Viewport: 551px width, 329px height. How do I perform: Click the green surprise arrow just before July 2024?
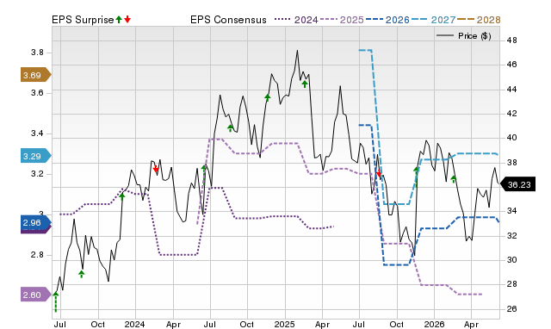click(x=204, y=174)
